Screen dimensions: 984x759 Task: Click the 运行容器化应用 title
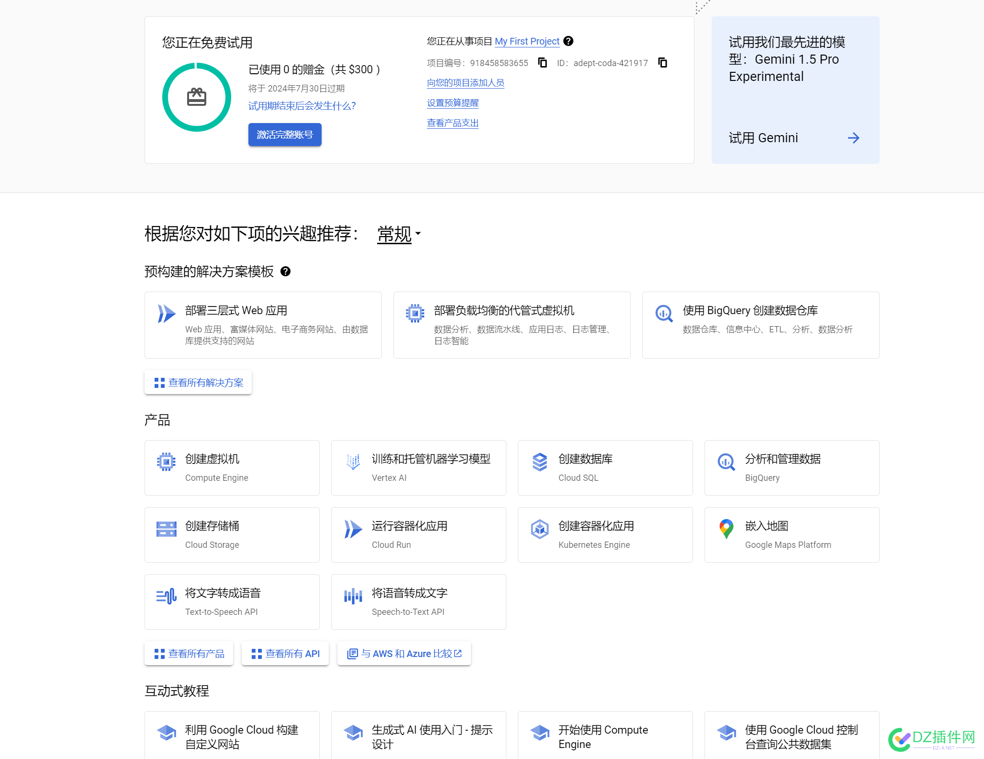(x=409, y=526)
